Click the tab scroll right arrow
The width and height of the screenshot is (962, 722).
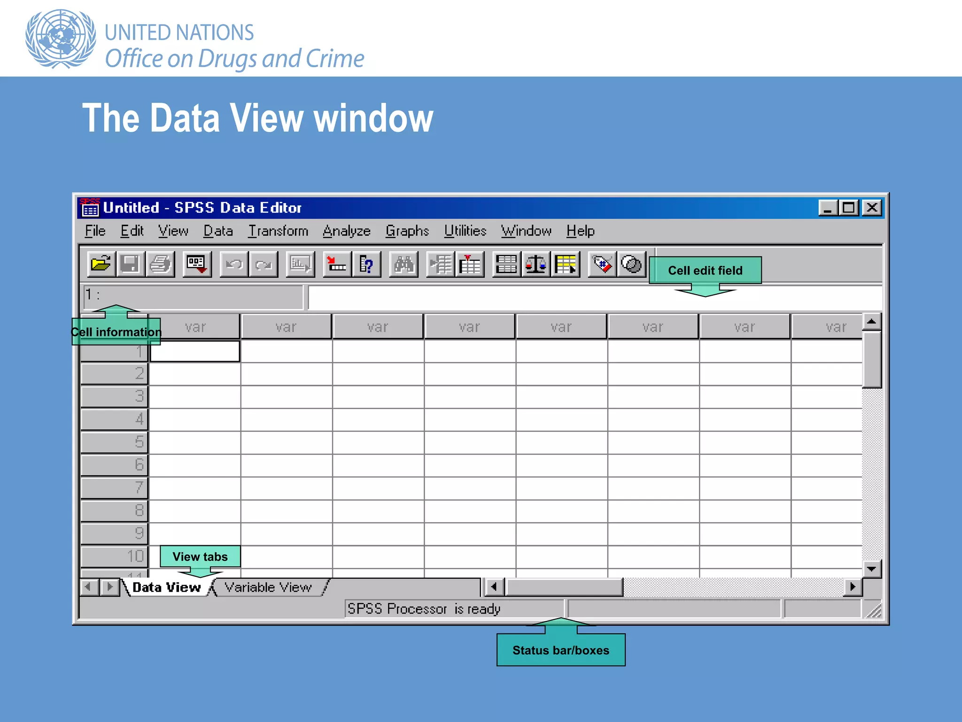(110, 587)
